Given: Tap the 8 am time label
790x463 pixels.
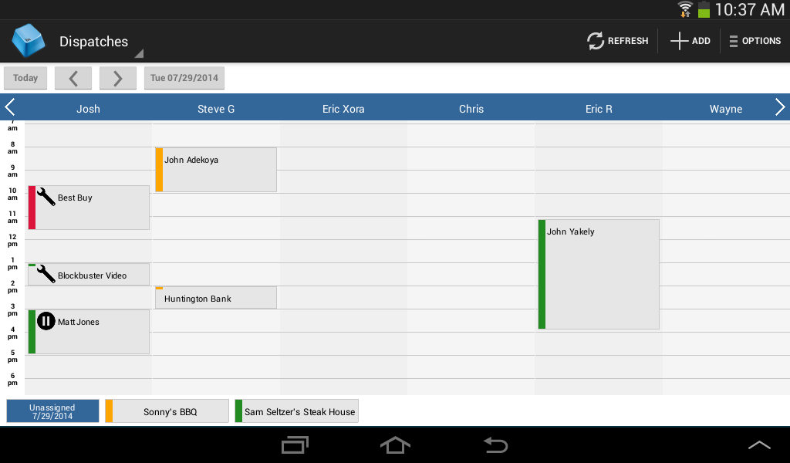Looking at the screenshot, I should tap(12, 147).
